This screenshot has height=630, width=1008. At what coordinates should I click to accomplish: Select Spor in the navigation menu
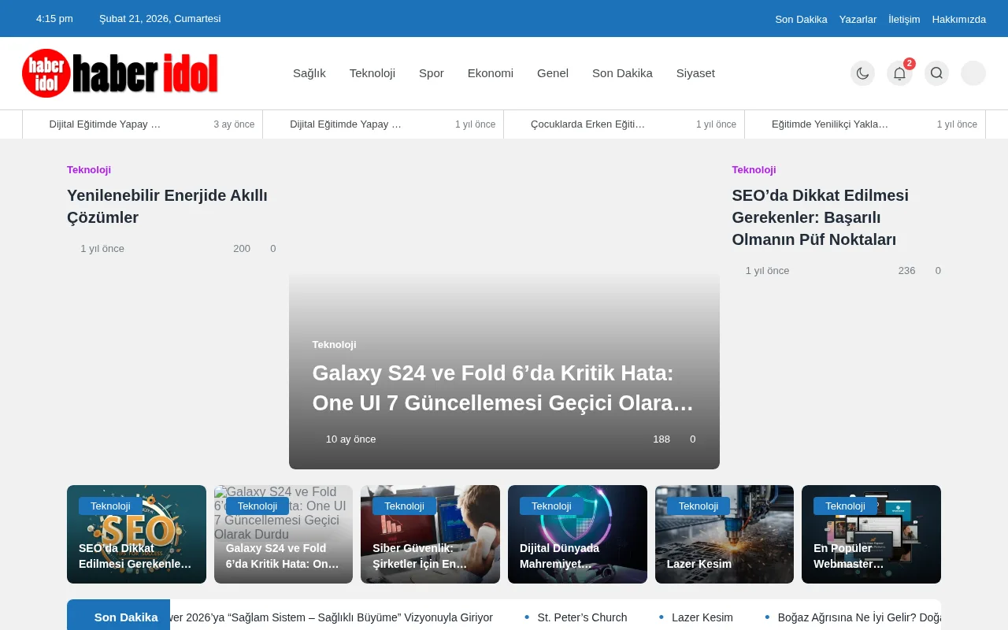pos(431,72)
